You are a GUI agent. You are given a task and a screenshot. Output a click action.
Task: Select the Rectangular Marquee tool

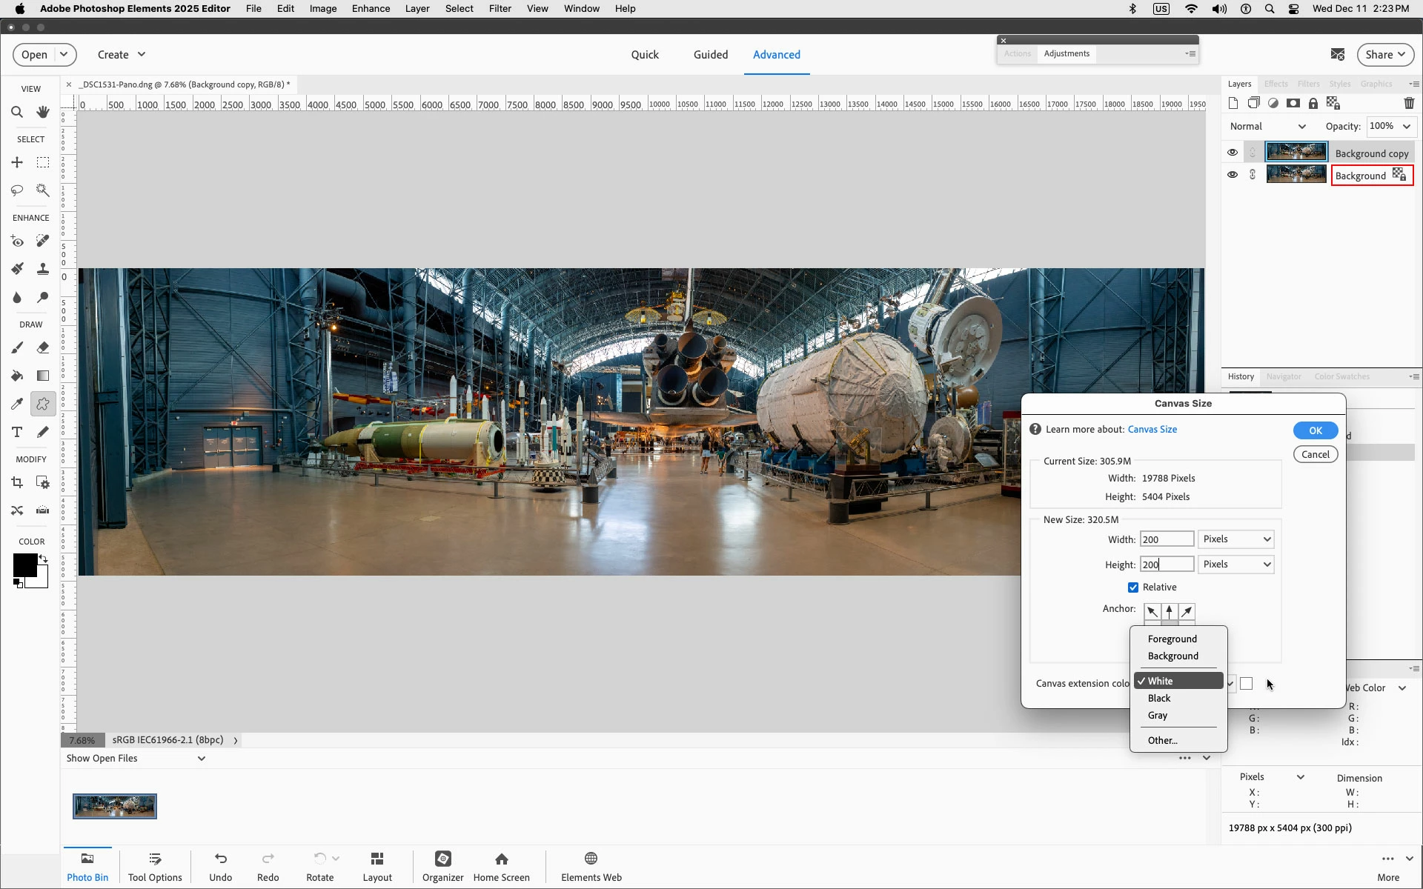coord(43,162)
